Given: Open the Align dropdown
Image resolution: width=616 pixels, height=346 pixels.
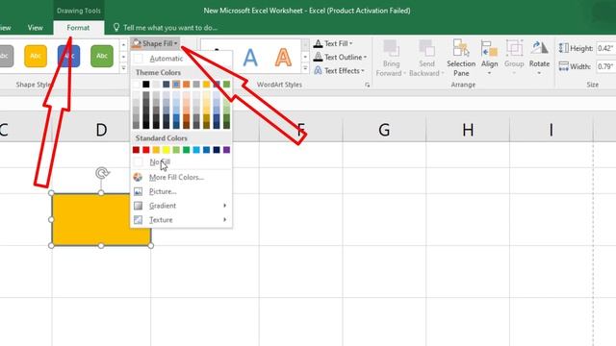Looking at the screenshot, I should (x=490, y=58).
